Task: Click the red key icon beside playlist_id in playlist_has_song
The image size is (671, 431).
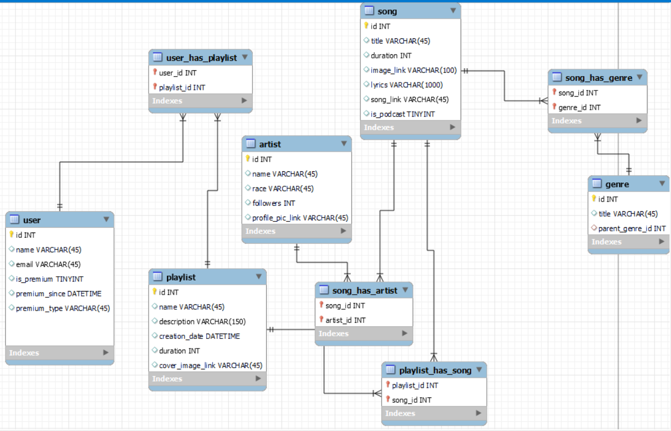Action: [387, 385]
